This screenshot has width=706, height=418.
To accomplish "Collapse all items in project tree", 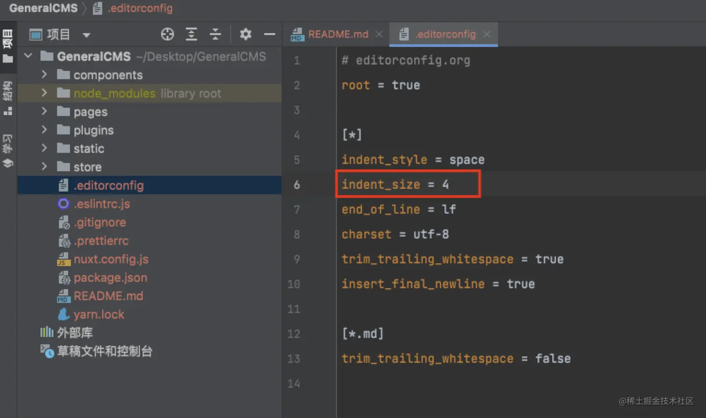I will click(x=215, y=34).
